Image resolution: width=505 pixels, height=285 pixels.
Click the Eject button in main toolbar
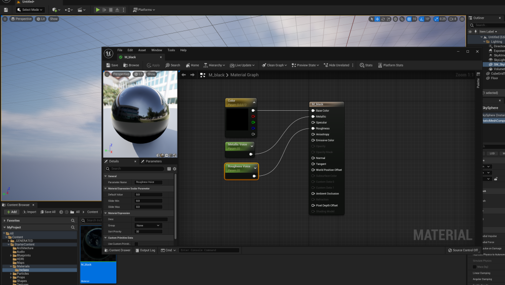[x=117, y=10]
